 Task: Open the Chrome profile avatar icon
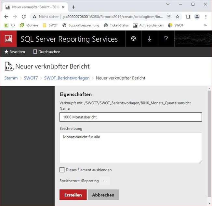coord(197,17)
